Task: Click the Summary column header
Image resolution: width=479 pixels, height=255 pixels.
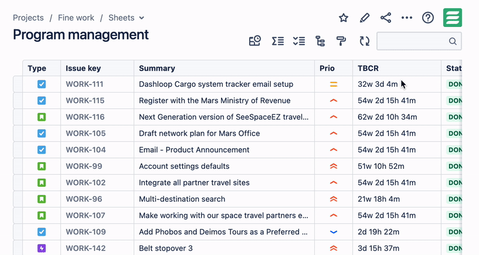Action: pos(224,68)
